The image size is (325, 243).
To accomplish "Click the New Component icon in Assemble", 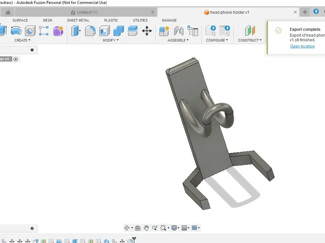I will point(164,31).
